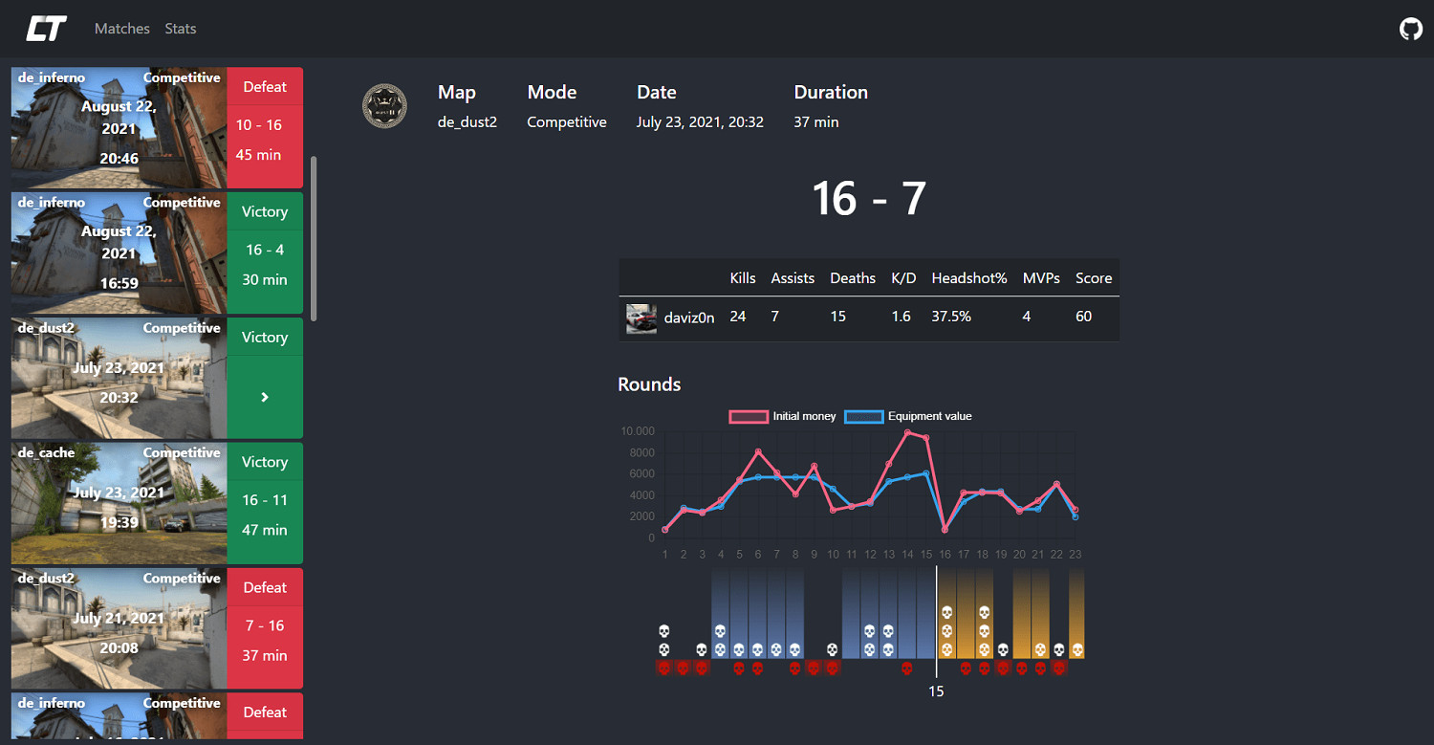Select the de_dust2 July 21 match thumbnail

[119, 628]
